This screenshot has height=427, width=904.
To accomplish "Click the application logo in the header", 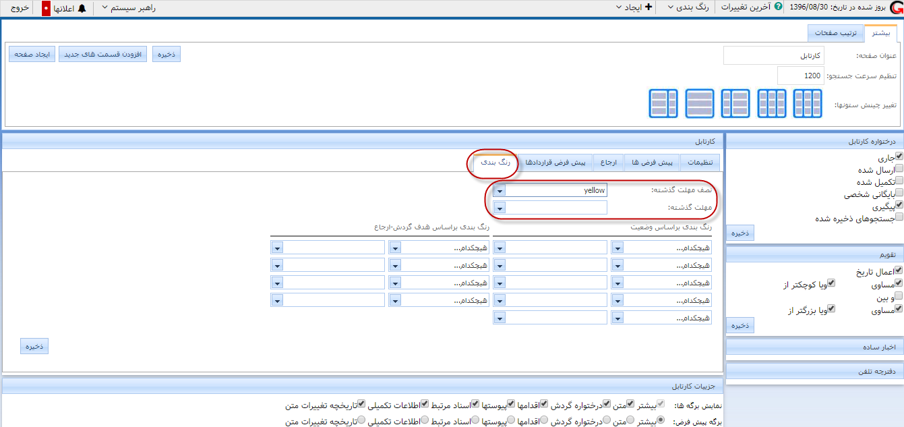I will click(894, 8).
